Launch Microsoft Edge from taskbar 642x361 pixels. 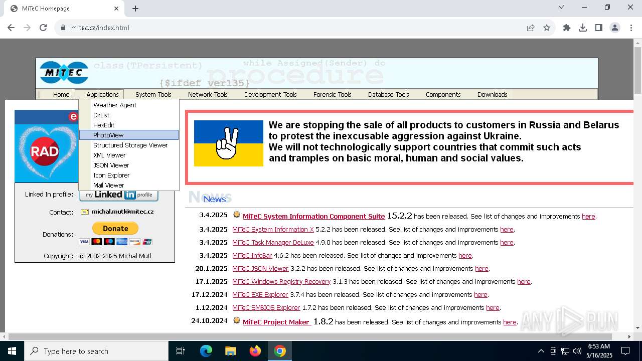click(206, 351)
